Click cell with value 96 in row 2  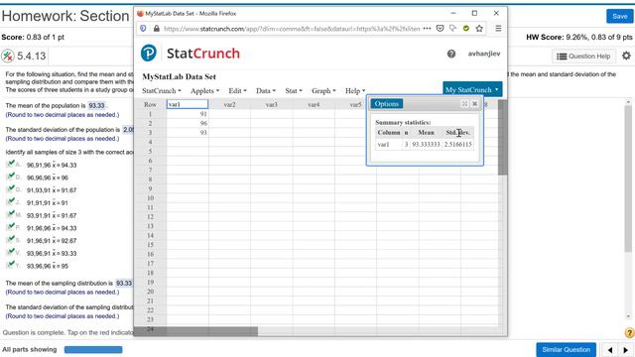(188, 123)
